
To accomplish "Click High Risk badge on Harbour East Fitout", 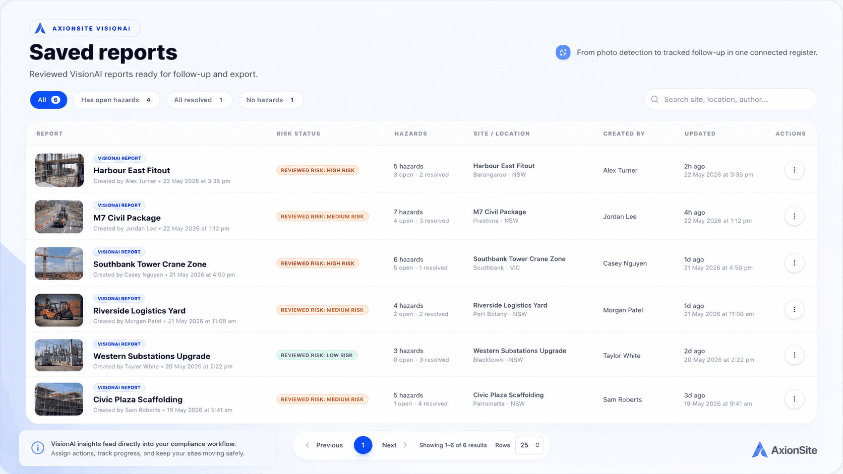I will point(318,170).
